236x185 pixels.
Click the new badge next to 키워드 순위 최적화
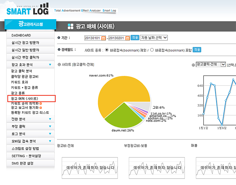tap(41, 103)
